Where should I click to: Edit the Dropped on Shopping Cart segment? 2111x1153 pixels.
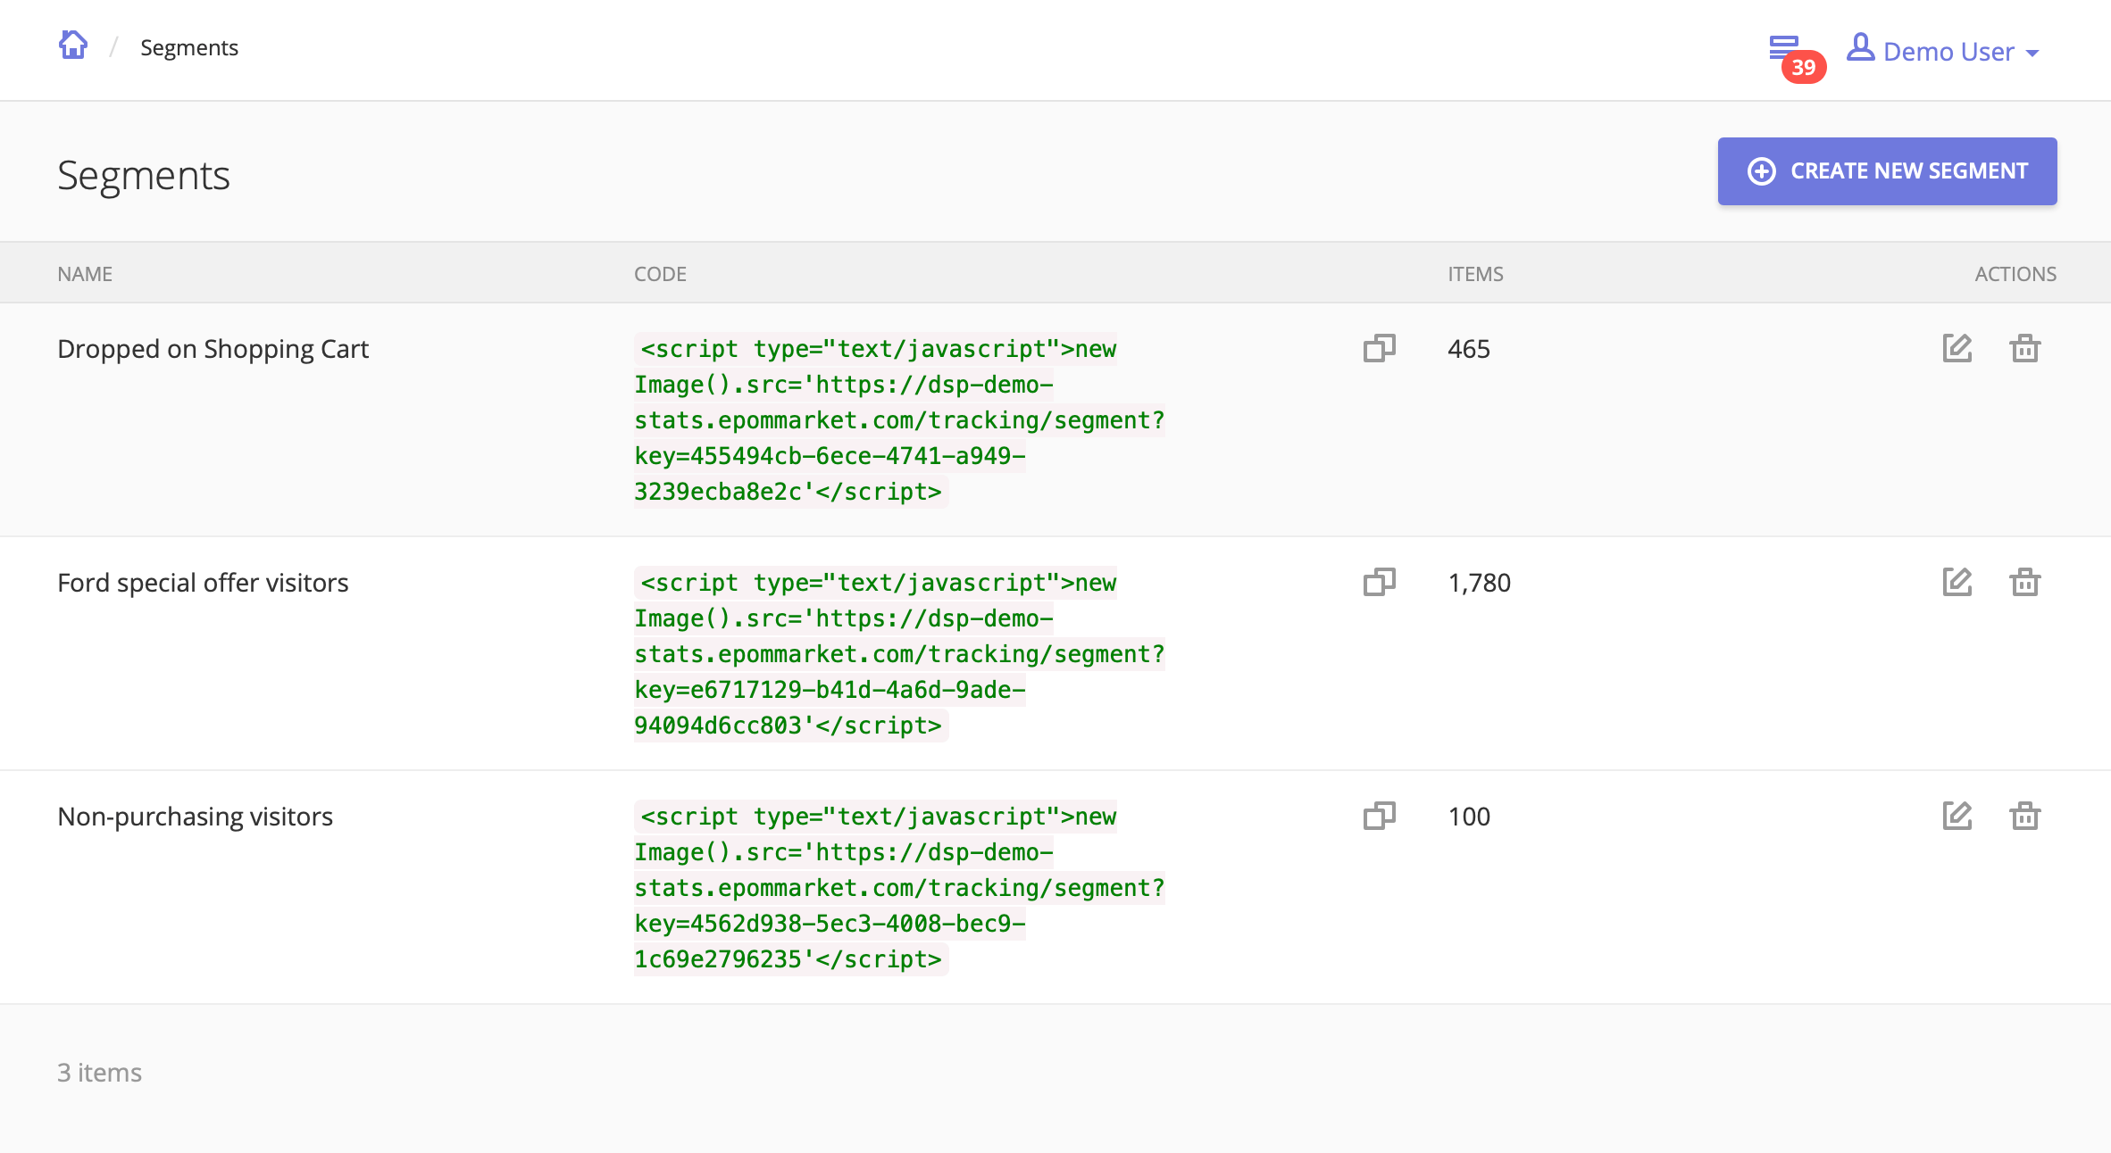(x=1957, y=348)
